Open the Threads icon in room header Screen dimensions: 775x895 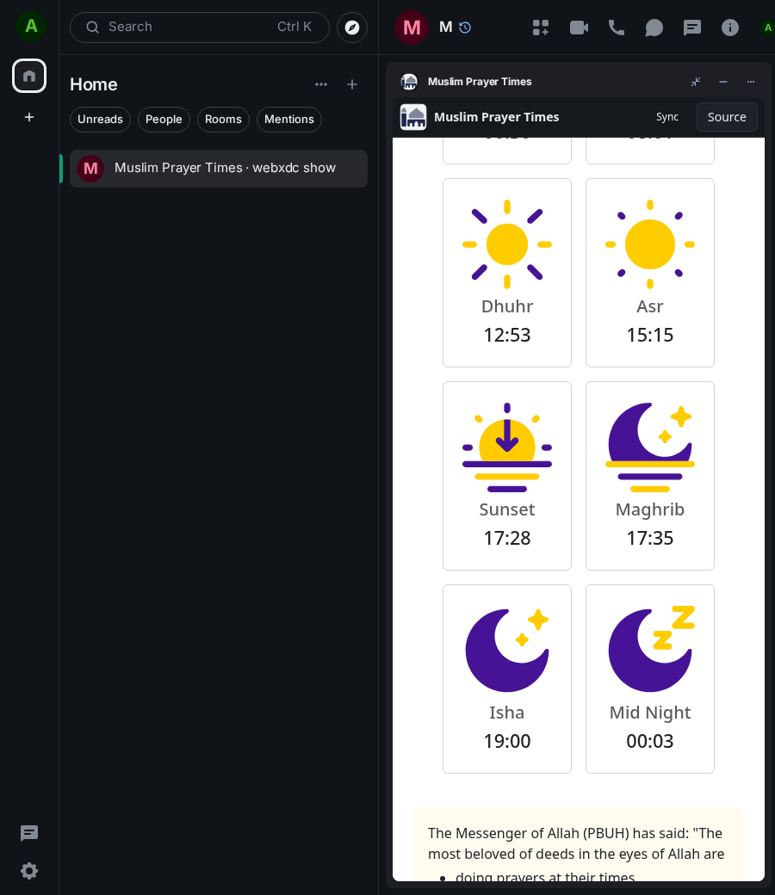click(691, 28)
